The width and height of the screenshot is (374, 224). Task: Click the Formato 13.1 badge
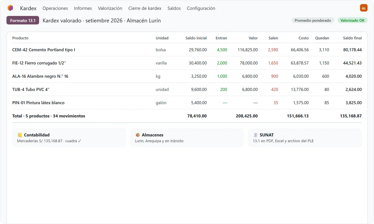point(23,20)
